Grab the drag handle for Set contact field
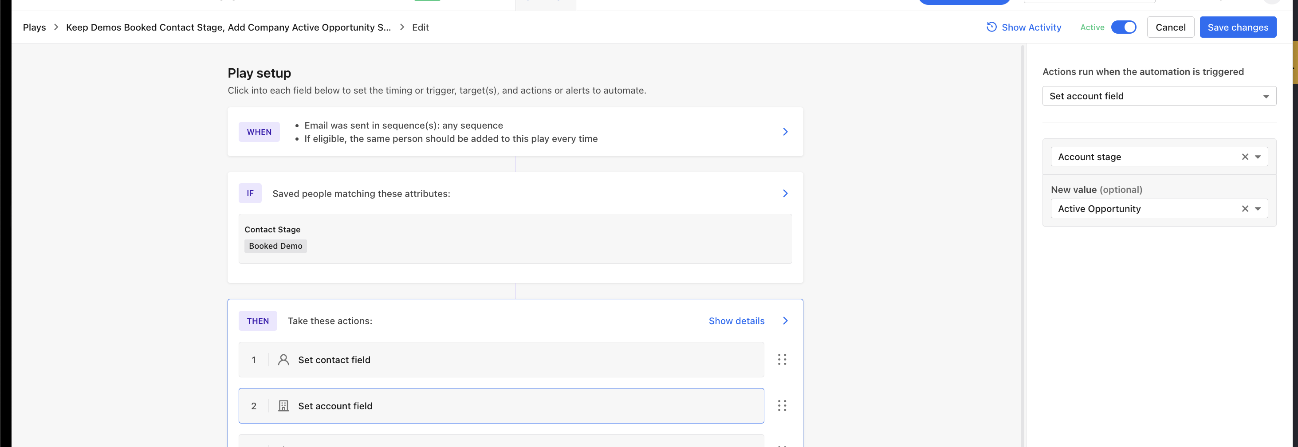This screenshot has height=447, width=1298. 782,360
